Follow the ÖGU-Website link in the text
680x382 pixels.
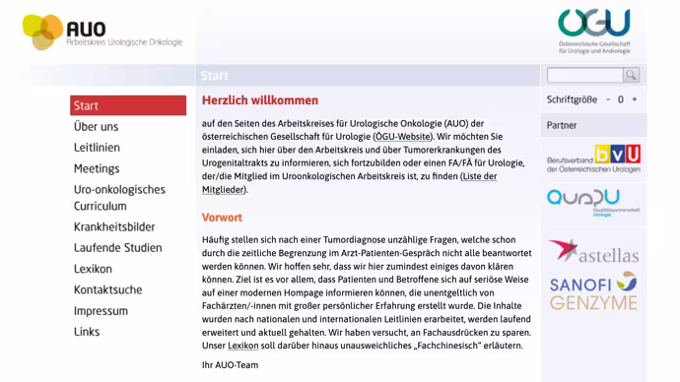coord(403,137)
